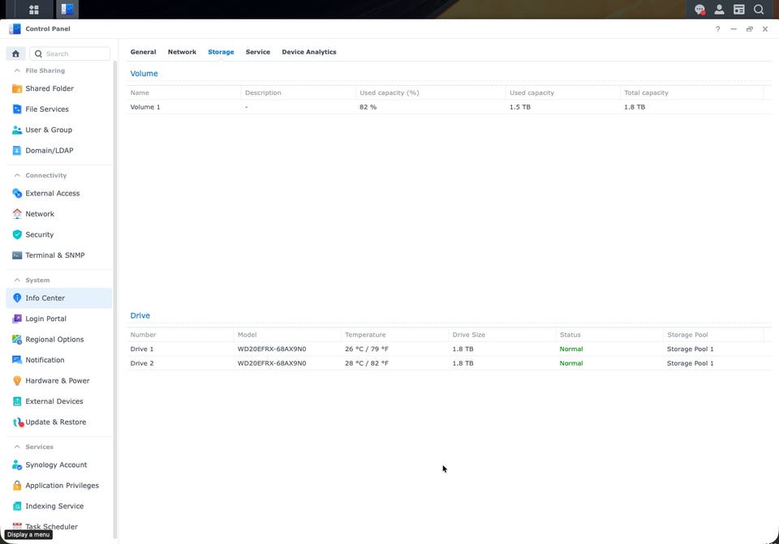Open Application Privileges settings
This screenshot has width=779, height=544.
point(58,486)
